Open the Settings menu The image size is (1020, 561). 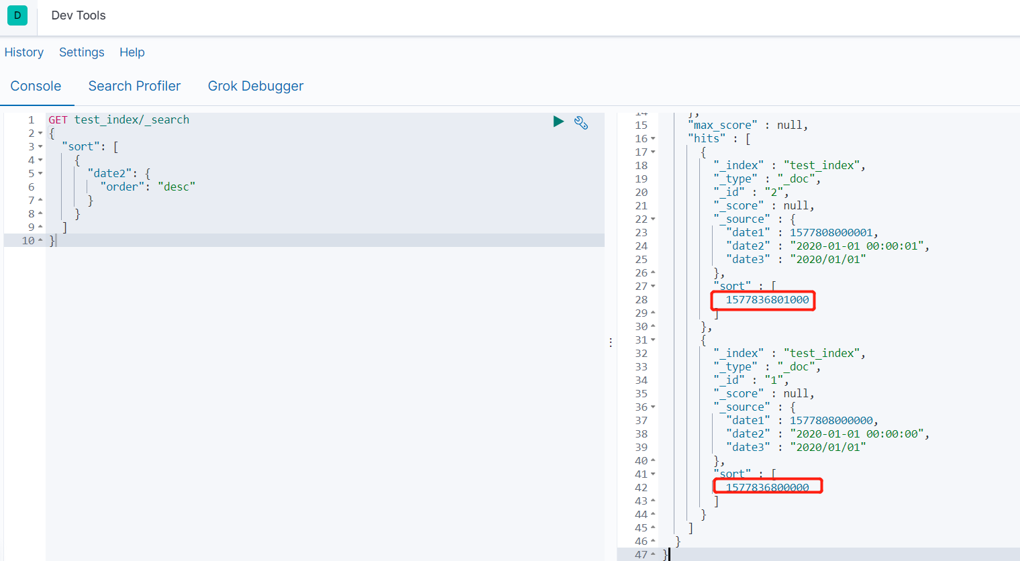tap(82, 52)
